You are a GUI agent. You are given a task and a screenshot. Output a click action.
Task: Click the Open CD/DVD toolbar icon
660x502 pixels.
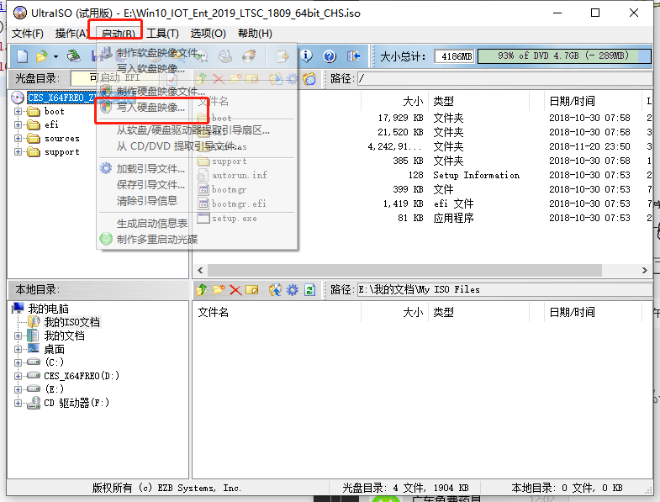pyautogui.click(x=74, y=56)
